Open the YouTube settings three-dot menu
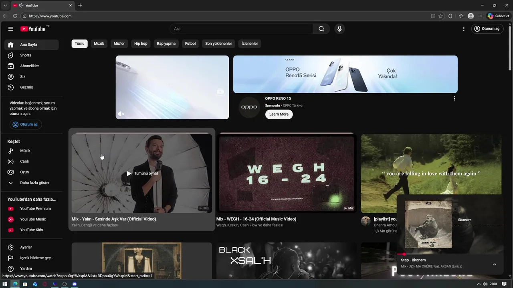 464,29
